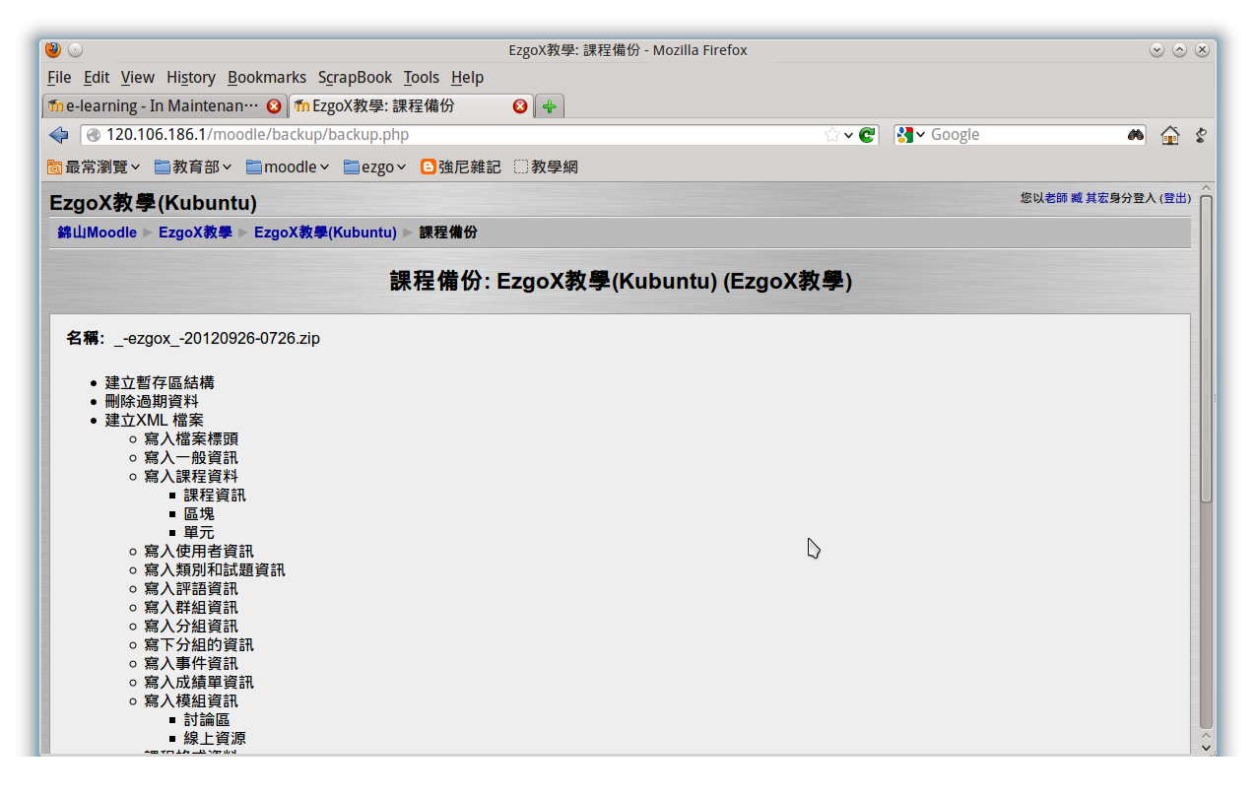Viewport: 1256px width, 797px height.
Task: Click the 建立暫存區結構 list item
Action: click(160, 382)
